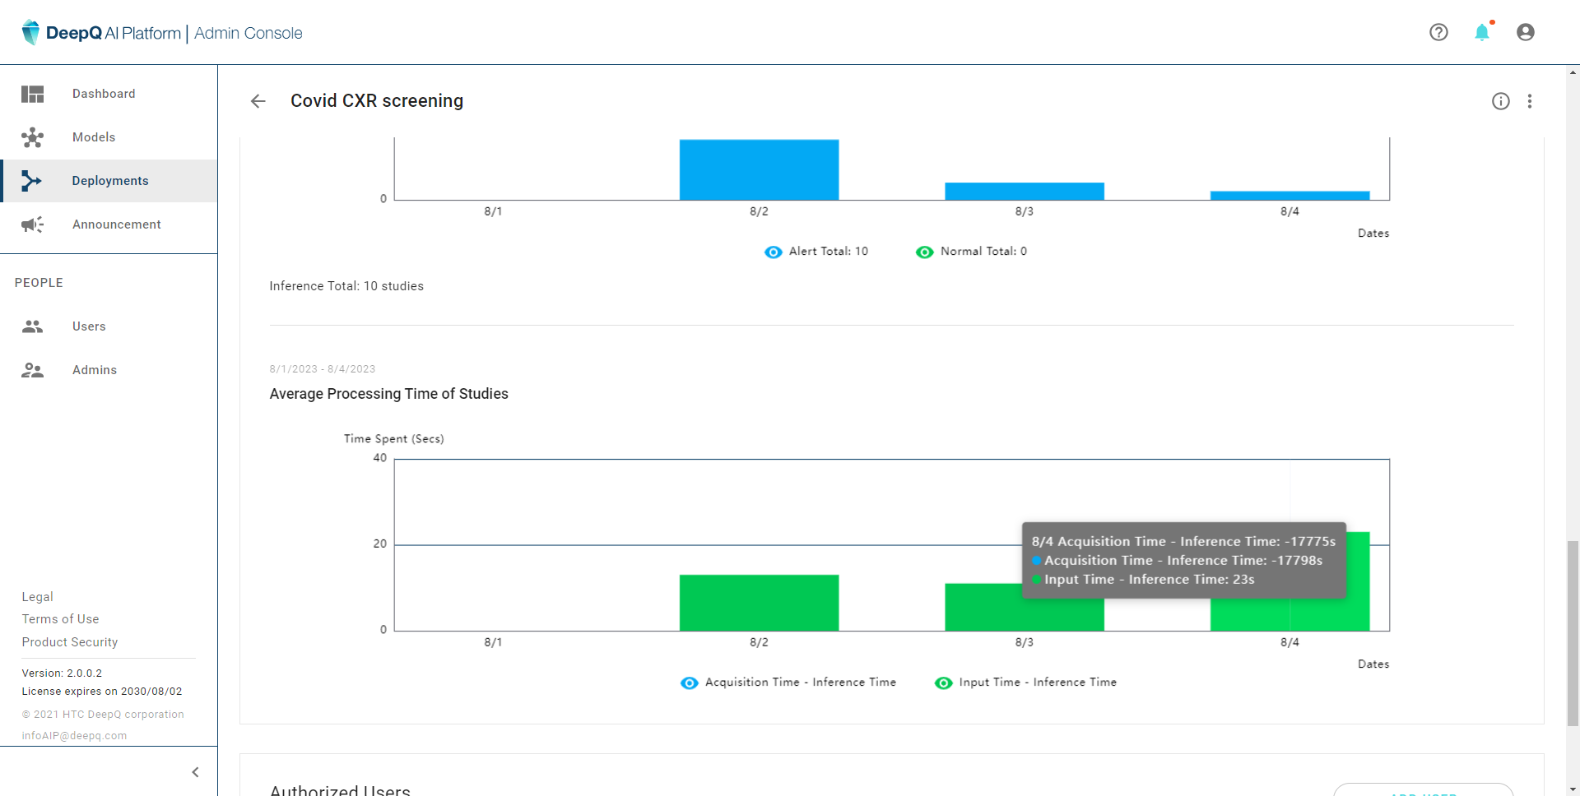
Task: Click the 8/2 green processing time bar
Action: [x=759, y=603]
